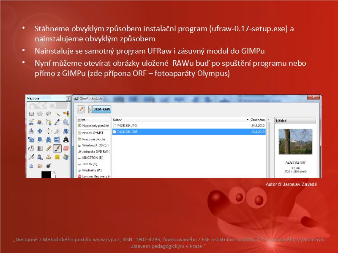
Task: Click the backslash root path button
Action: pos(90,109)
